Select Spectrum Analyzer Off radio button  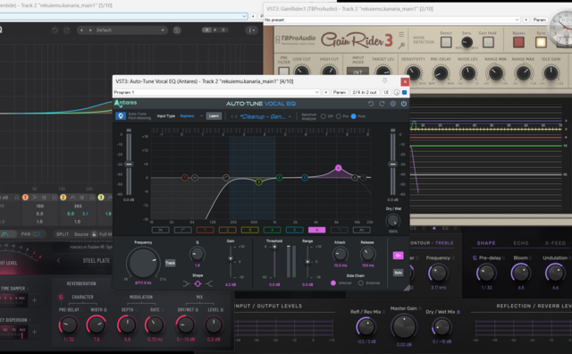[324, 116]
